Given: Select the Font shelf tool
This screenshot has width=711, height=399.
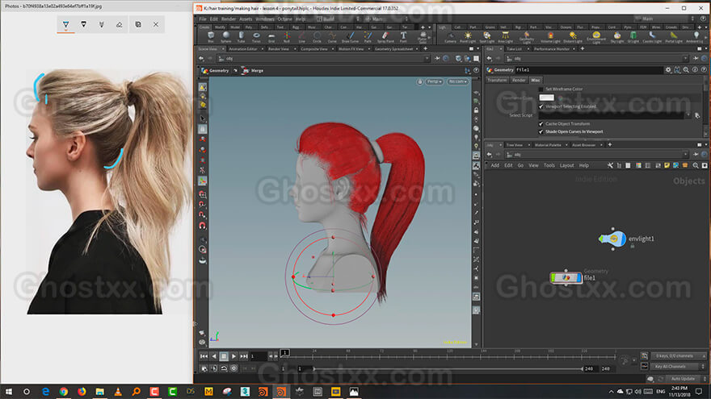Looking at the screenshot, I should 403,37.
